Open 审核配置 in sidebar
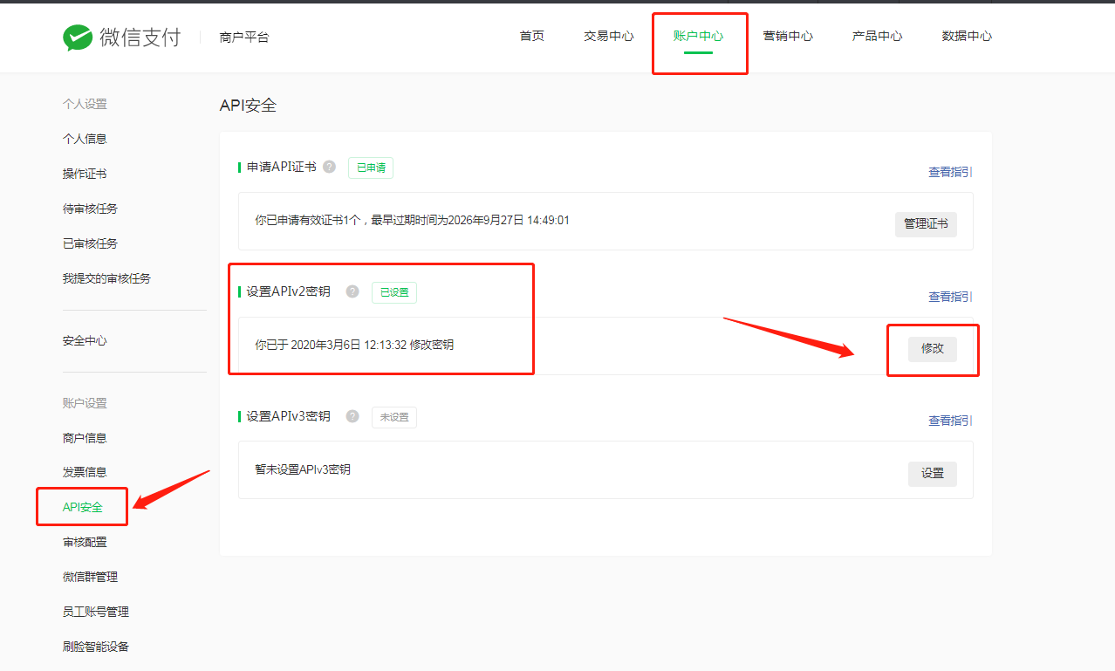The height and width of the screenshot is (671, 1115). [85, 542]
